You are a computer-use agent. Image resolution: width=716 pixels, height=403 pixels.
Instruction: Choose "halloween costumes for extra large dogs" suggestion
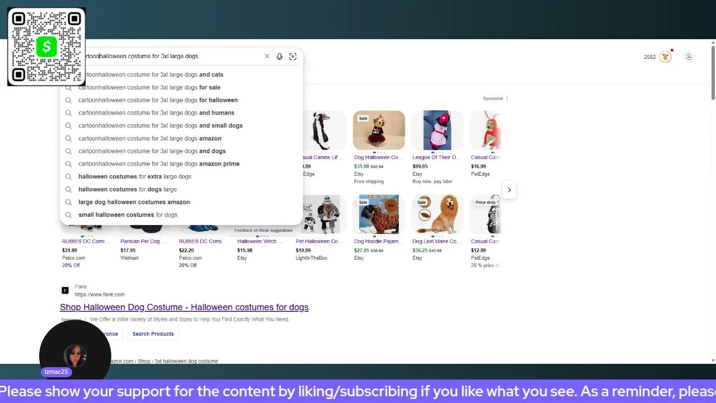(x=181, y=176)
